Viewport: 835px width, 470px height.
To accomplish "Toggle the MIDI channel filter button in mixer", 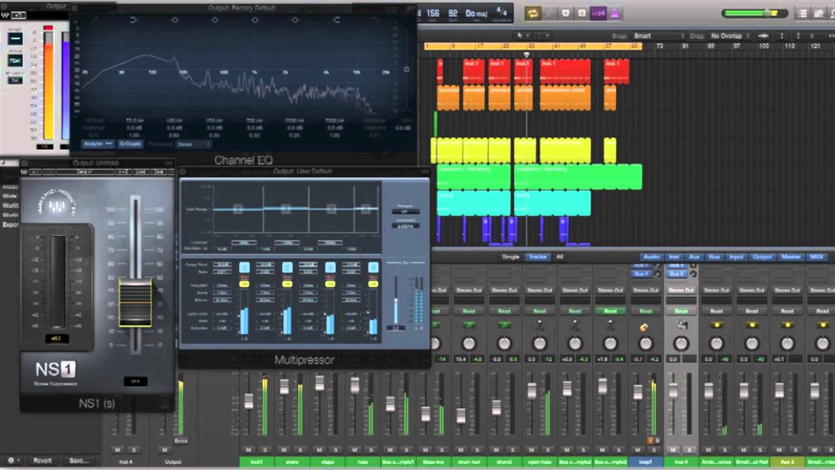I will point(816,257).
